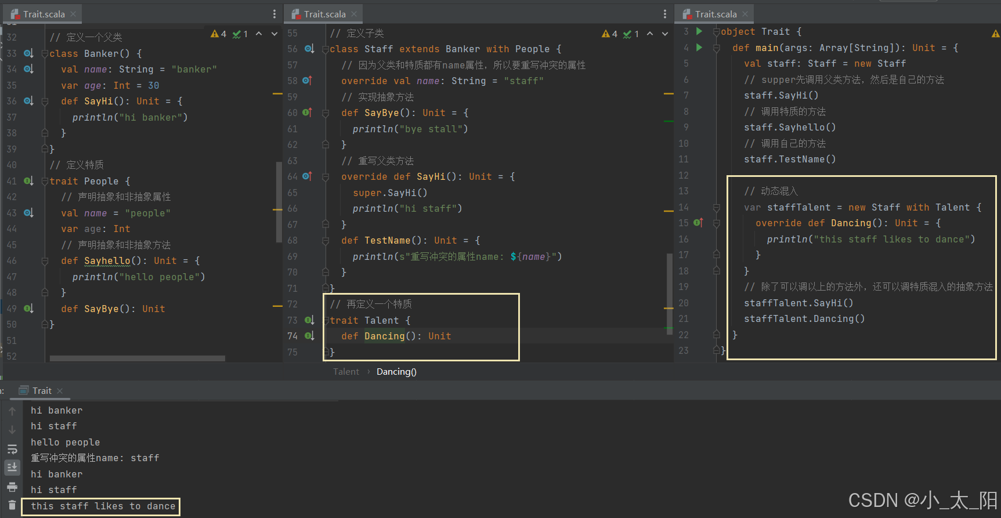Click 'Dancing' method name at line 74

385,336
